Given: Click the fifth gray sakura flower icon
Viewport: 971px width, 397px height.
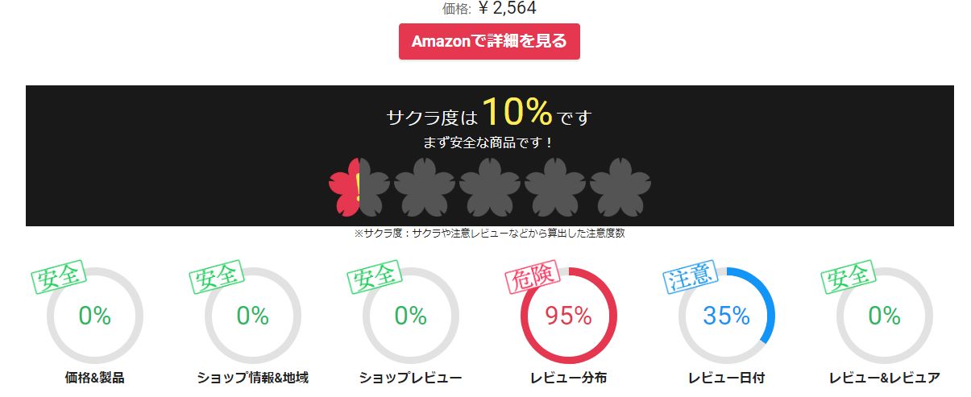Looking at the screenshot, I should click(620, 187).
